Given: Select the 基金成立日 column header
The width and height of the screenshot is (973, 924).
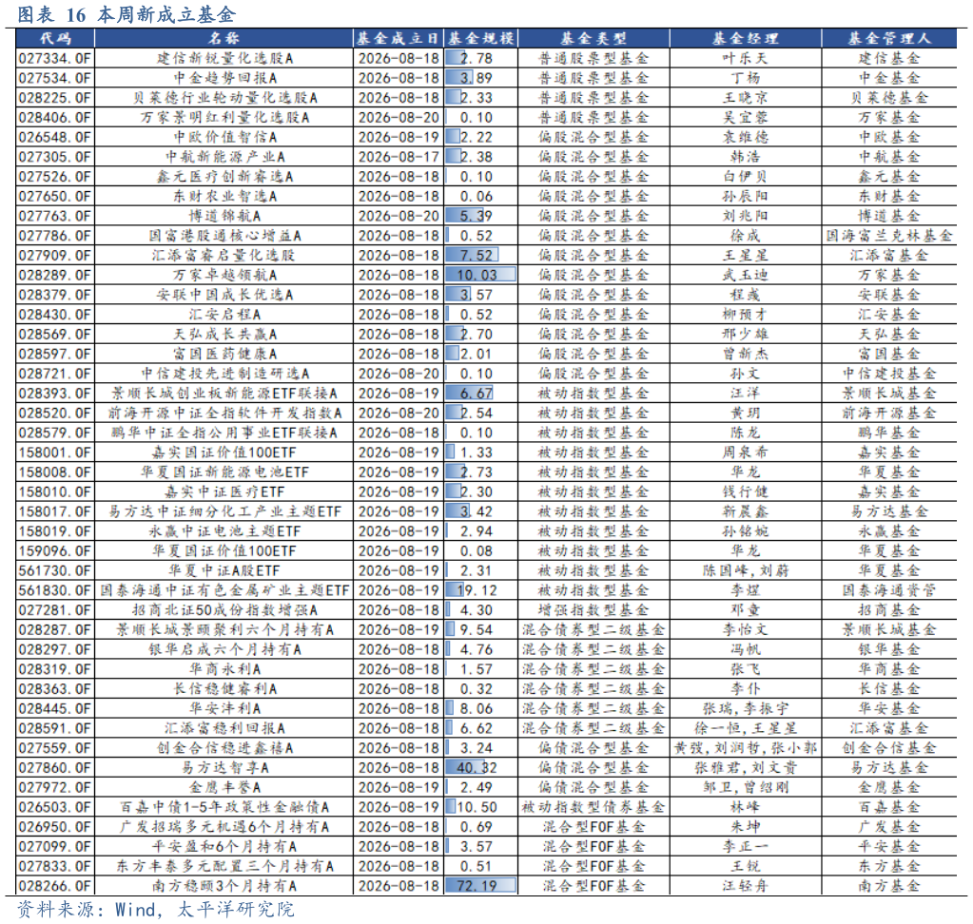Looking at the screenshot, I should [x=399, y=38].
